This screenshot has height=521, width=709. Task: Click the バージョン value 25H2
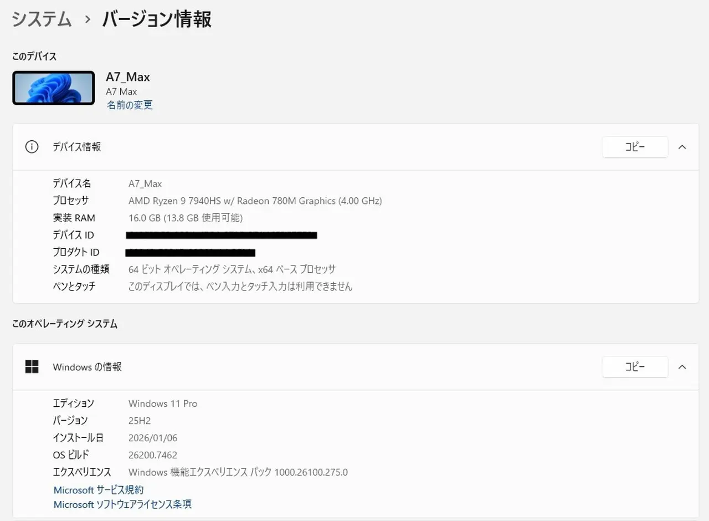[x=138, y=421]
